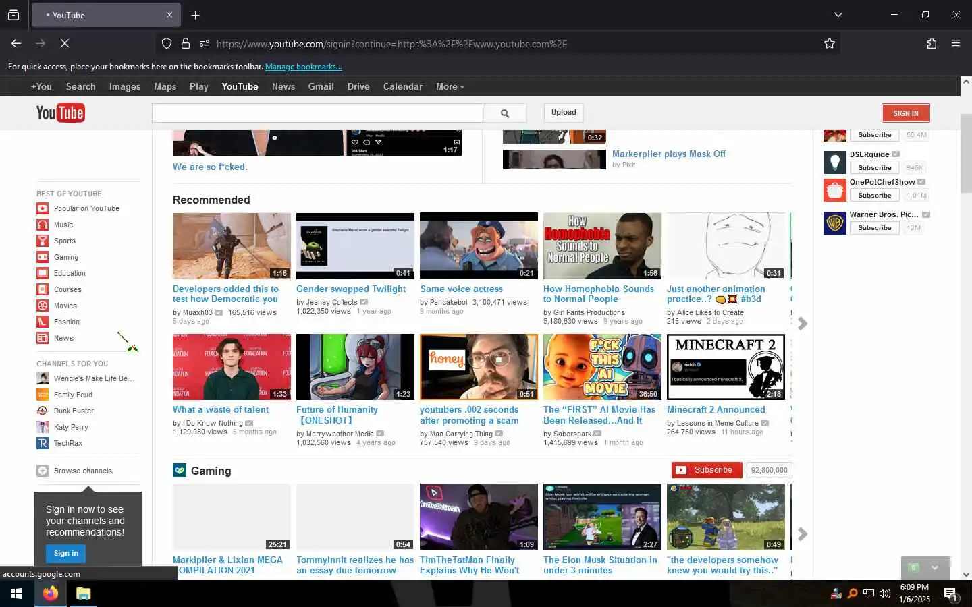Open the News sidebar category icon

click(x=43, y=338)
